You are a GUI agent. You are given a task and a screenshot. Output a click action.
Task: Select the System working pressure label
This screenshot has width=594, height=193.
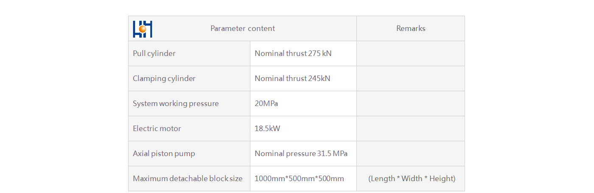176,103
